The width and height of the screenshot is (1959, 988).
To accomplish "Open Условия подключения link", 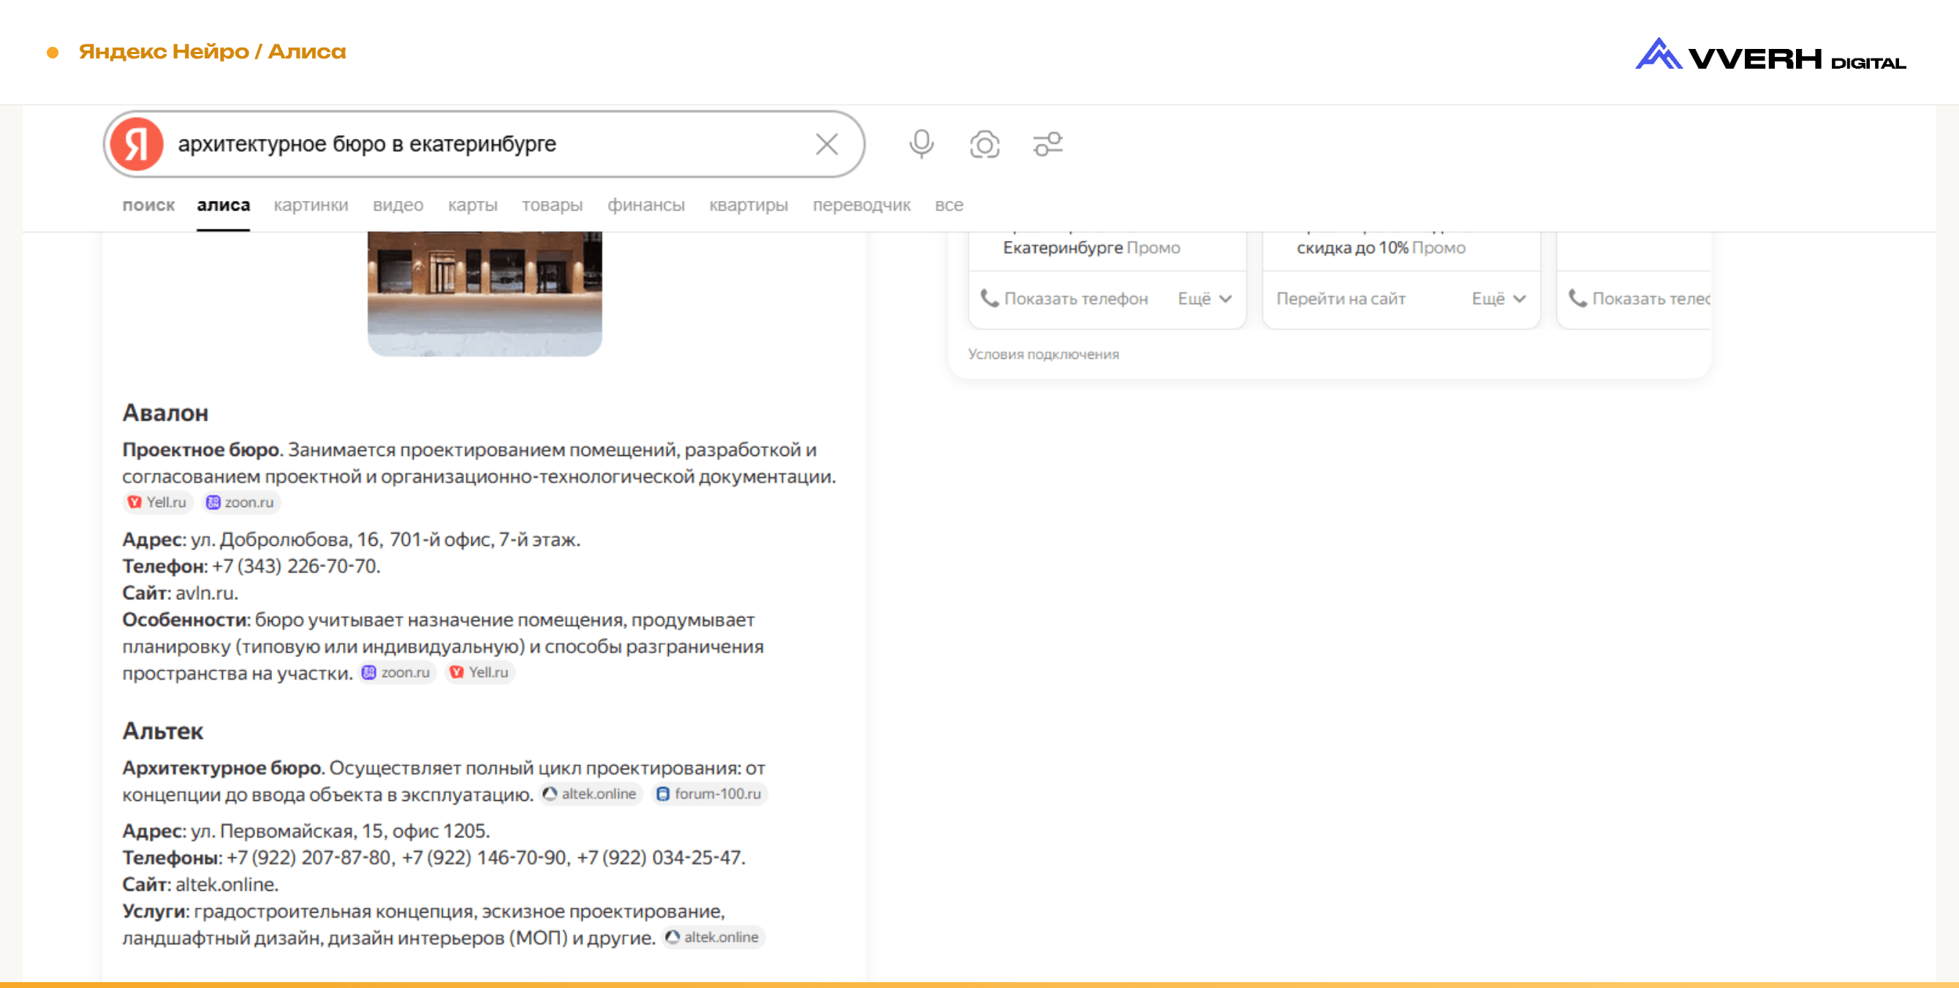I will tap(1042, 354).
